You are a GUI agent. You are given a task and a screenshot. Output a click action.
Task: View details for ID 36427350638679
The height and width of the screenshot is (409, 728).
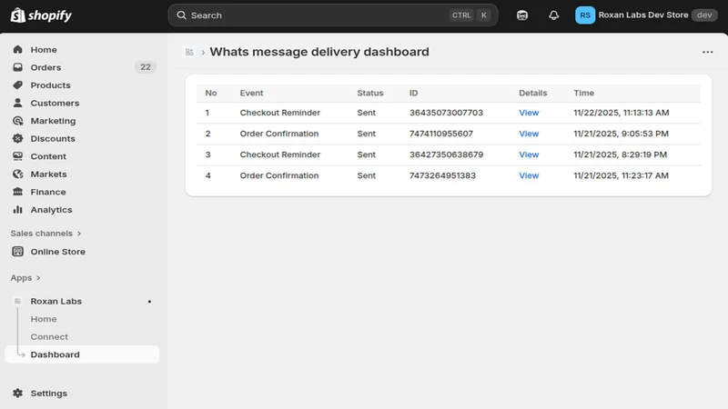click(x=529, y=155)
